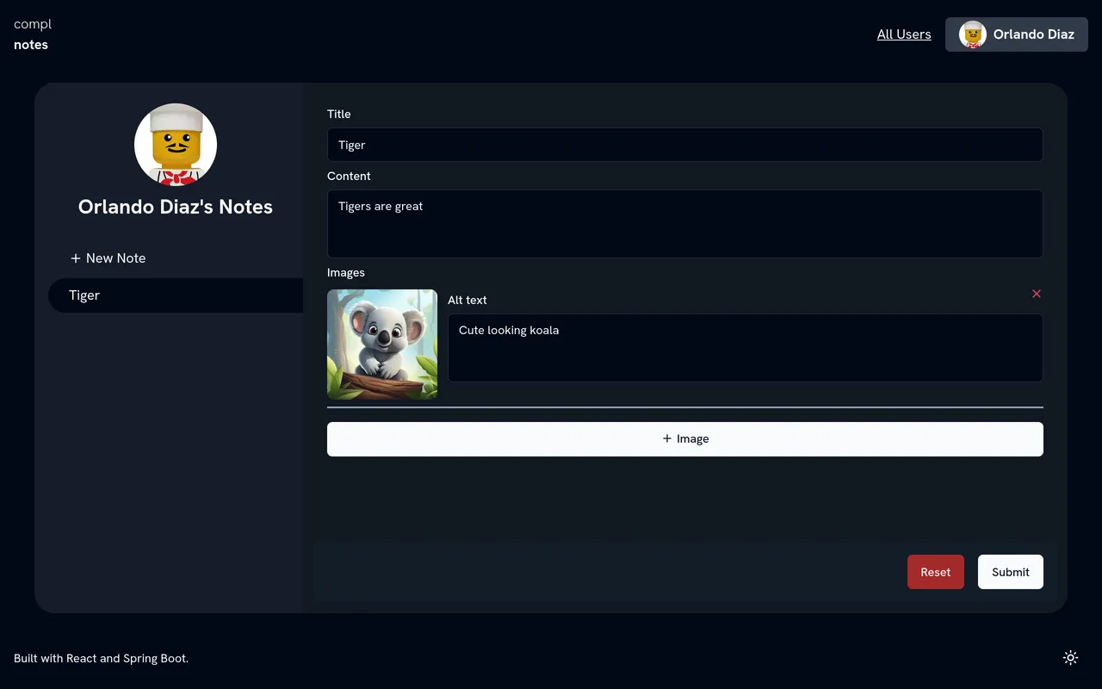Open Orlando Diaz account menu top right
The image size is (1102, 689).
(x=1016, y=34)
